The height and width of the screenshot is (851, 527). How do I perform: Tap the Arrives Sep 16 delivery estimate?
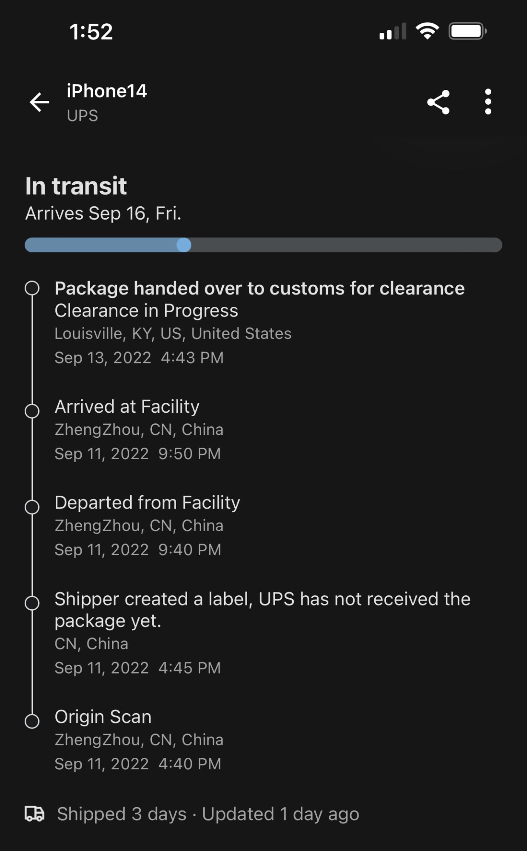coord(103,214)
